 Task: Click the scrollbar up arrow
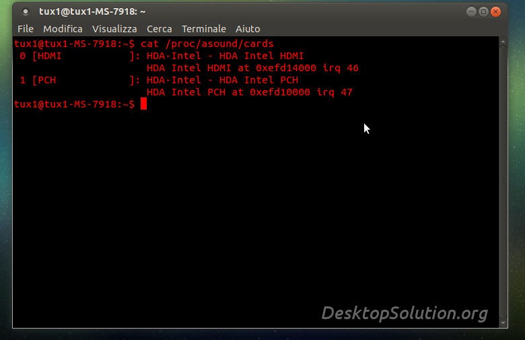(503, 42)
